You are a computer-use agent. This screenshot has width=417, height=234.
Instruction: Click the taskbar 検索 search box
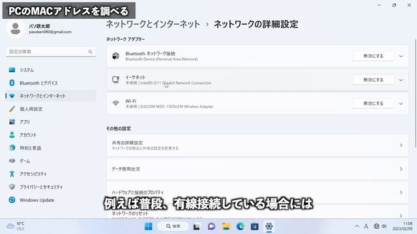click(x=173, y=226)
